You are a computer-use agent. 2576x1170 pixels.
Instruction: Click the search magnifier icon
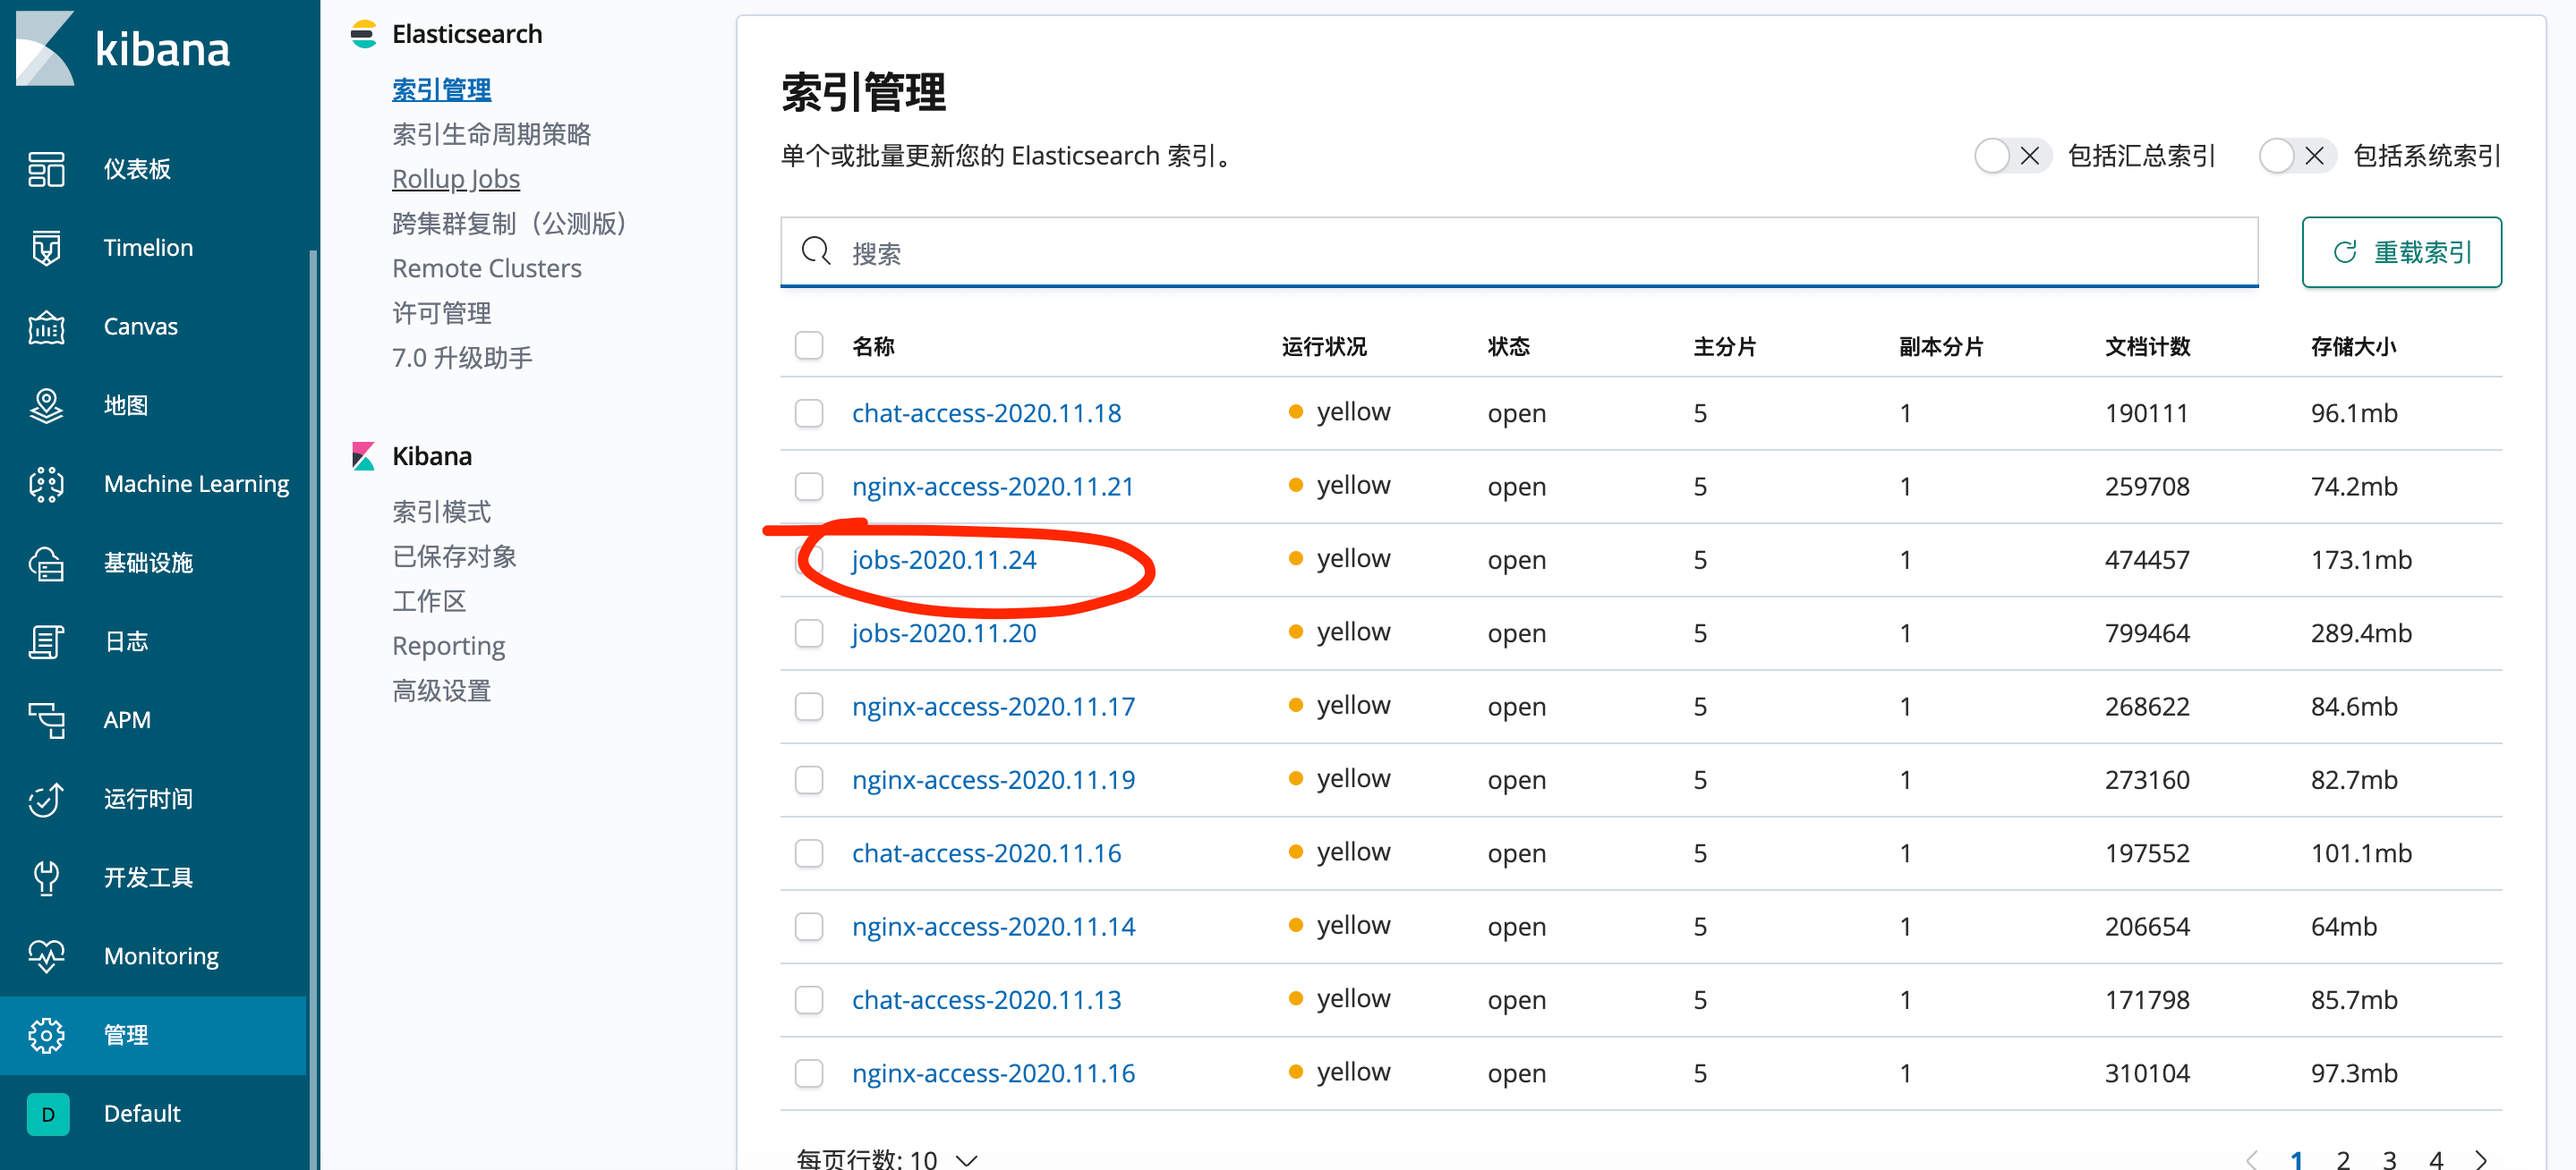[x=816, y=250]
